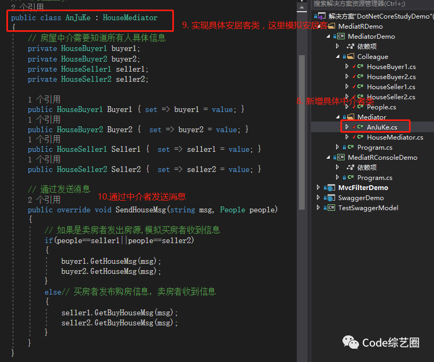Click 'private HouseSeller2 seller2;' field line
Screen dimensions: 434x362
click(x=88, y=80)
